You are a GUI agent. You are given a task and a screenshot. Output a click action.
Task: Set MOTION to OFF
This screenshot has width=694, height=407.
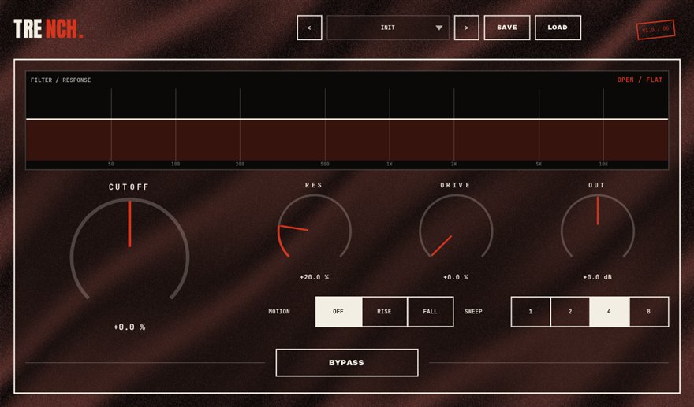(338, 312)
